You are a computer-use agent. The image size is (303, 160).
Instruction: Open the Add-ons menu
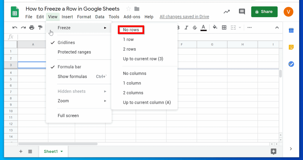tap(132, 17)
